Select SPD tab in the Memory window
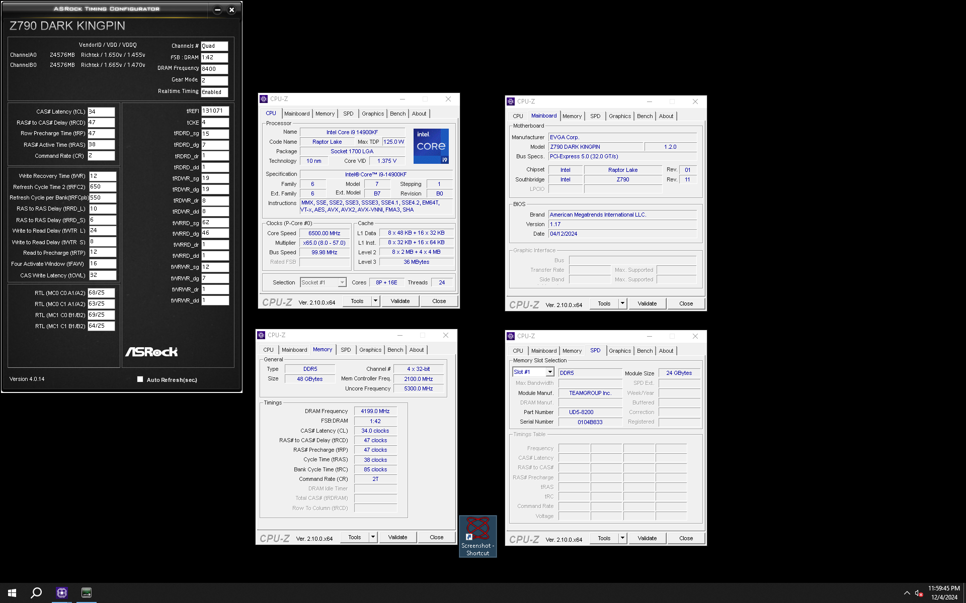 point(346,350)
